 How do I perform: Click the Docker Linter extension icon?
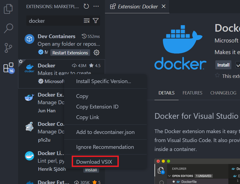(29, 156)
